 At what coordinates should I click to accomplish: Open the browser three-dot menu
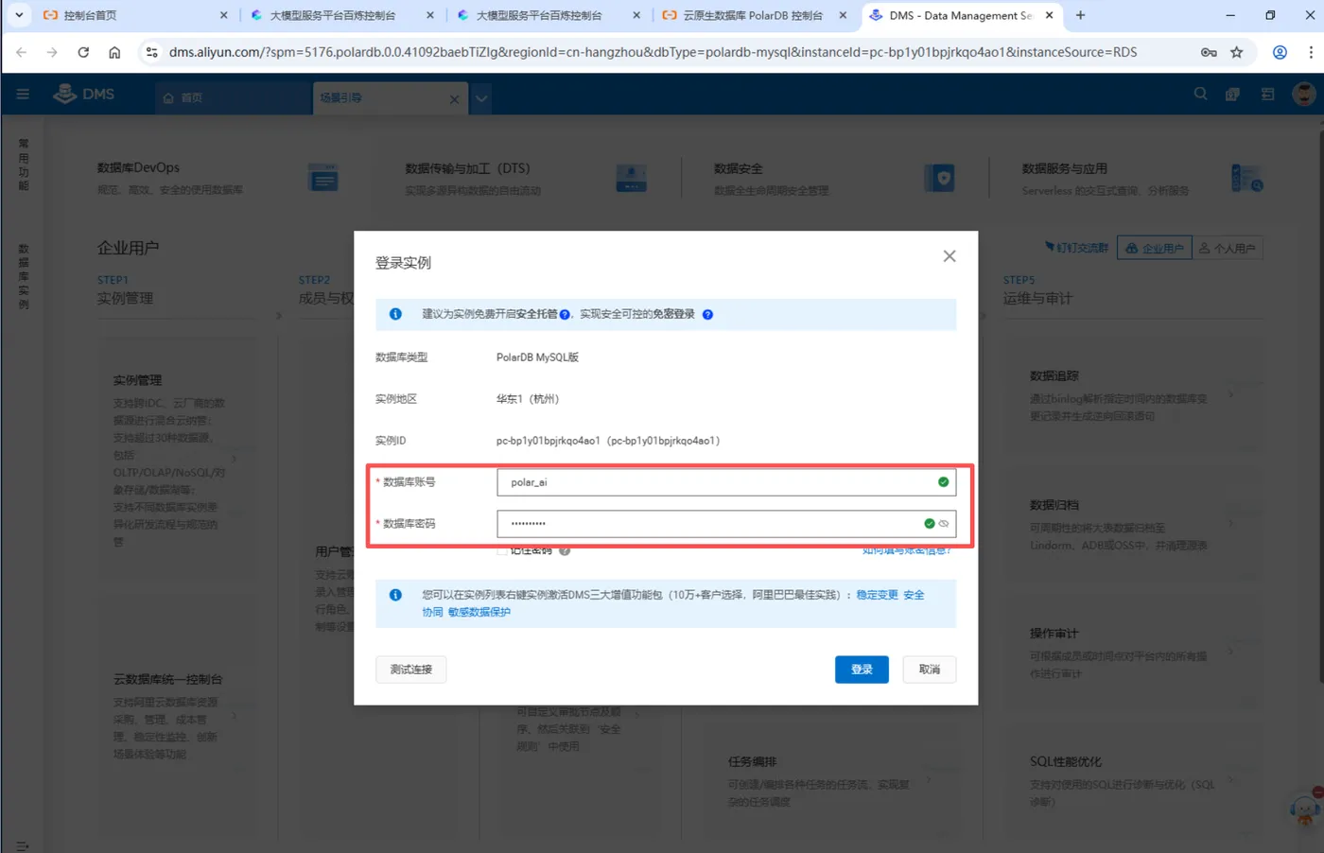pyautogui.click(x=1311, y=52)
